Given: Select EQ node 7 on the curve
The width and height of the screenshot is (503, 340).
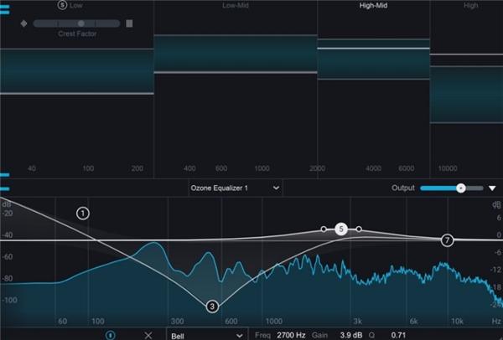Looking at the screenshot, I should (447, 240).
